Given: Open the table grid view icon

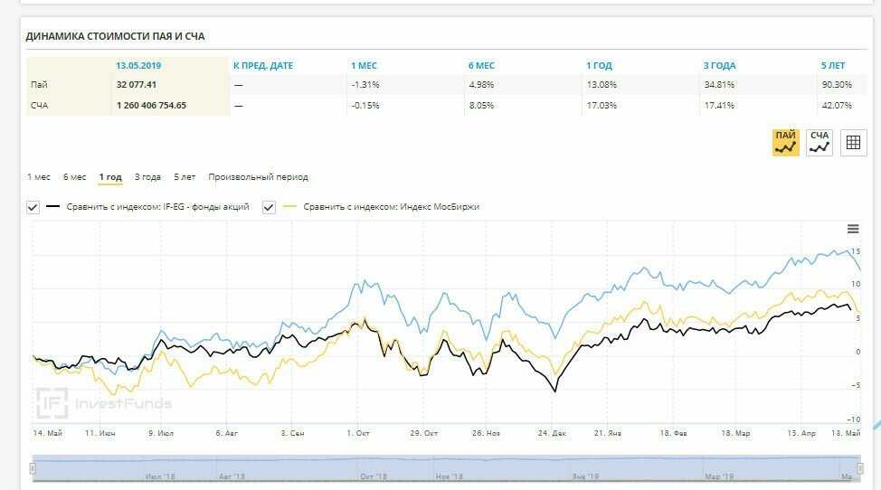Looking at the screenshot, I should pos(853,142).
